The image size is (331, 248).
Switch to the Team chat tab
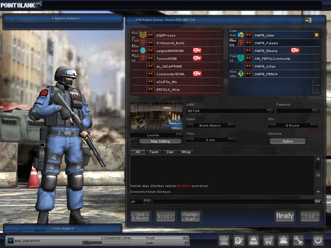point(154,152)
